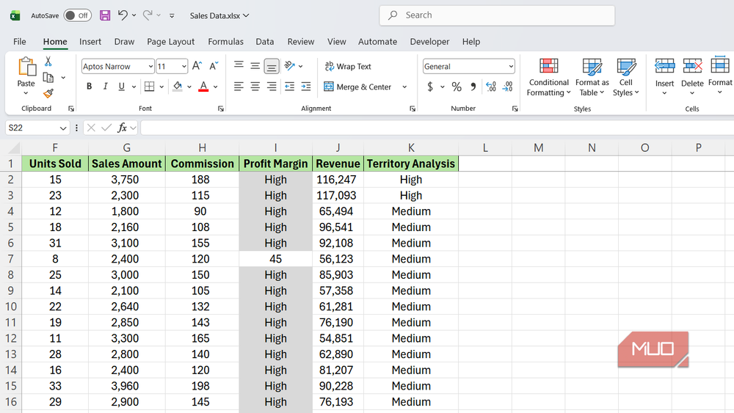This screenshot has height=413, width=734.
Task: Open the Number Format General dropdown
Action: (x=511, y=67)
